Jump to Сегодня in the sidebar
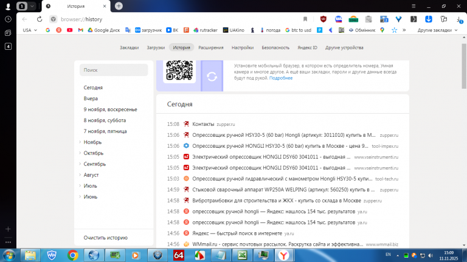 coord(93,88)
